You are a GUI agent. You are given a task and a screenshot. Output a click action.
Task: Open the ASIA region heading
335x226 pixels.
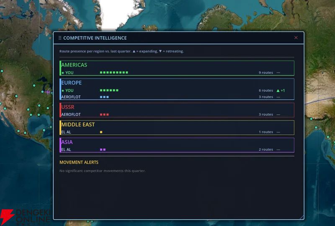pos(67,142)
